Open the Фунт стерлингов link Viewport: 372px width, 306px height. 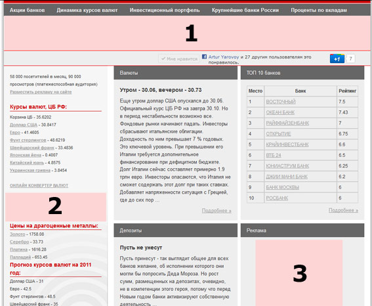(28, 140)
